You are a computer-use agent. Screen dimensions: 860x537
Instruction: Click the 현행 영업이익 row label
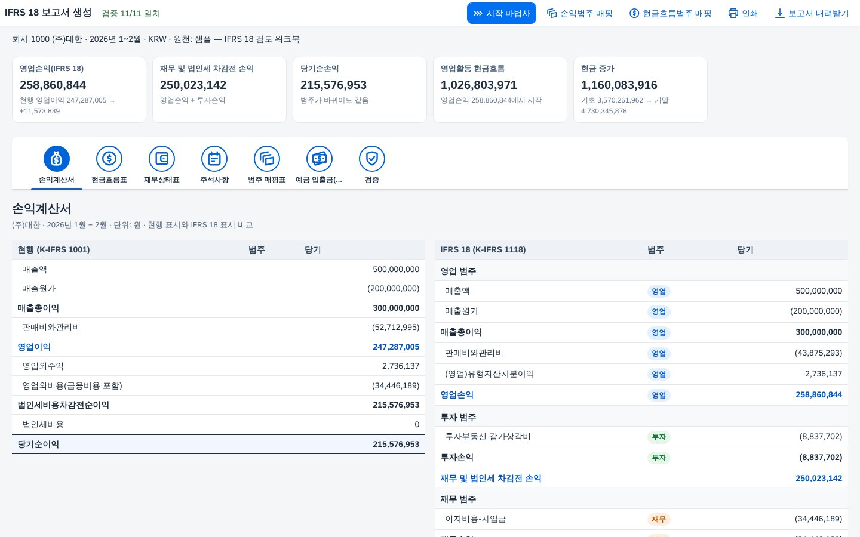(x=34, y=347)
